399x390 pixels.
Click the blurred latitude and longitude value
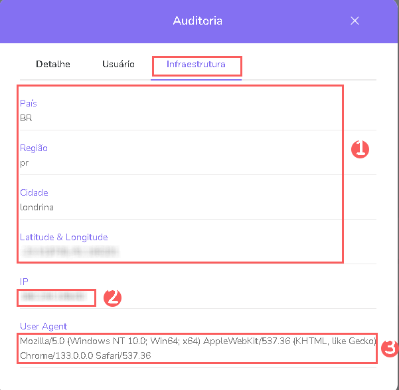pos(70,252)
